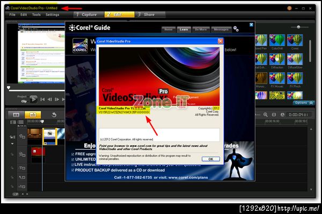
Task: Select the Music Track header icon
Action: pyautogui.click(x=22, y=186)
